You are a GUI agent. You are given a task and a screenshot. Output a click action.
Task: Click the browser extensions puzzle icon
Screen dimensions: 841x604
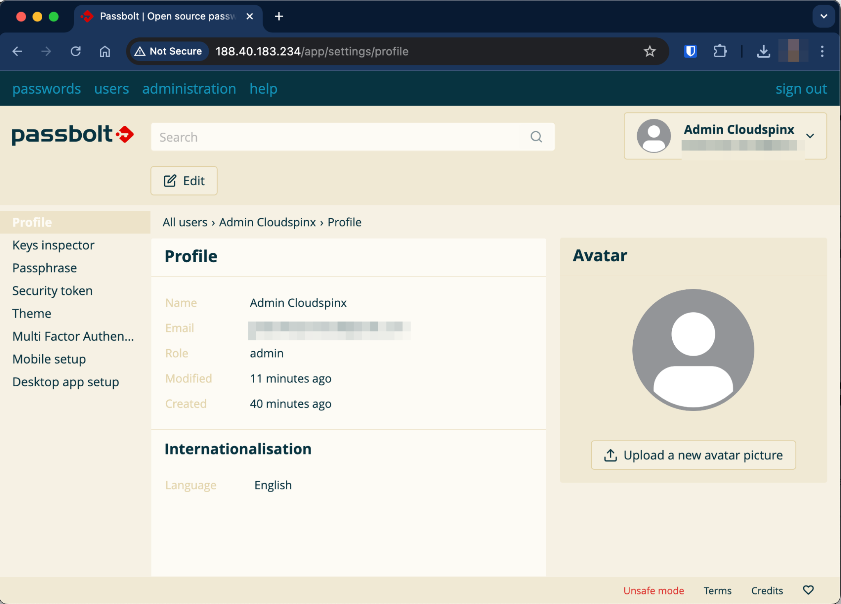coord(720,51)
